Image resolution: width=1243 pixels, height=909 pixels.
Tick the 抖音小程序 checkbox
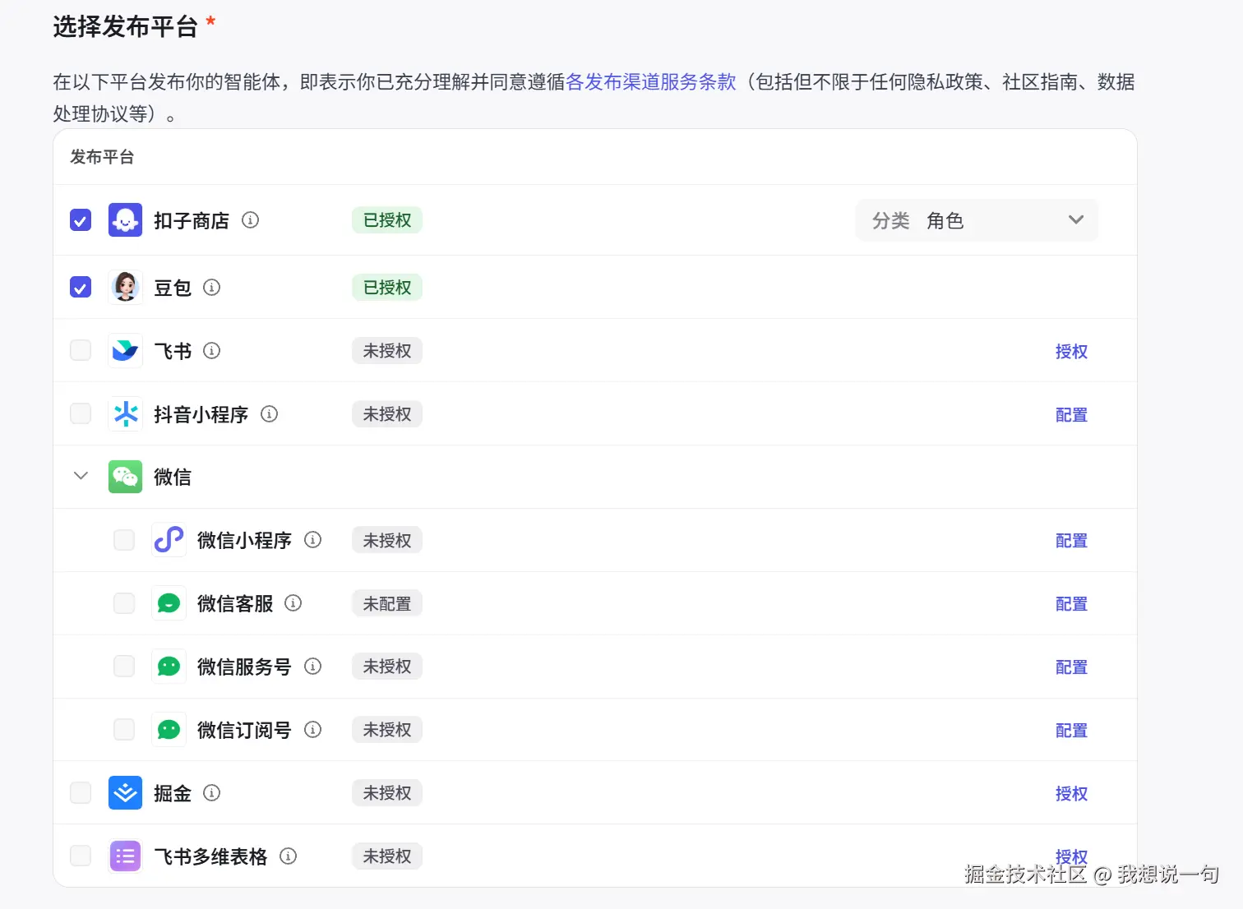(x=81, y=413)
